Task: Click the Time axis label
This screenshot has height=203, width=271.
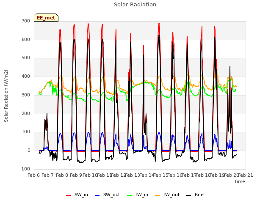Action: click(240, 181)
